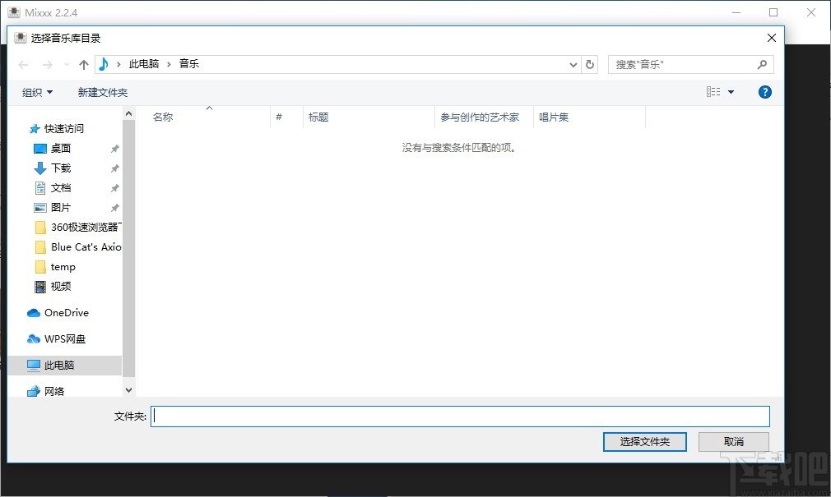831x497 pixels.
Task: Click the Back navigation arrow
Action: [x=22, y=64]
